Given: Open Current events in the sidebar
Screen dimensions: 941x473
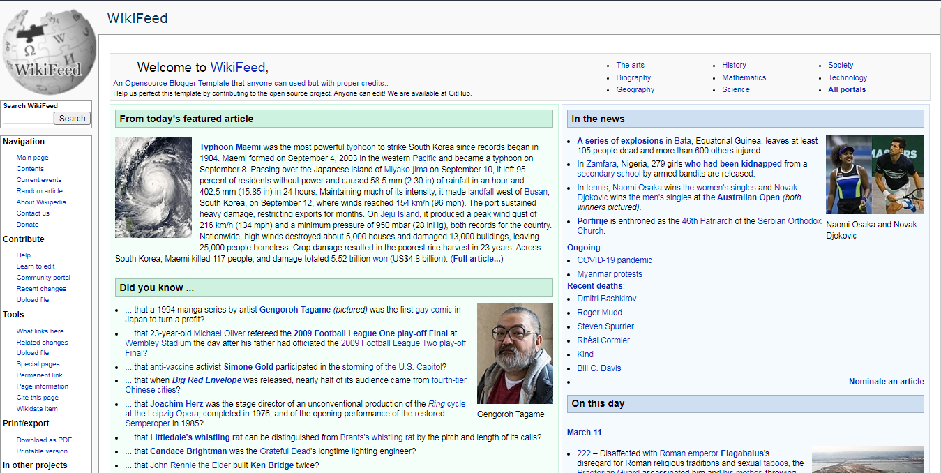Looking at the screenshot, I should 39,180.
